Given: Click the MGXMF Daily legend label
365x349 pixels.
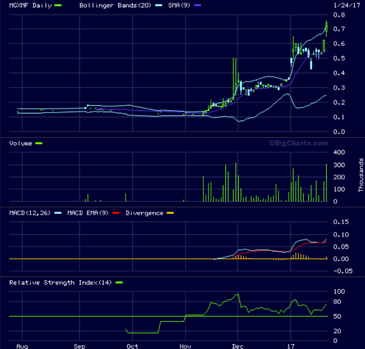Looking at the screenshot, I should coord(30,6).
